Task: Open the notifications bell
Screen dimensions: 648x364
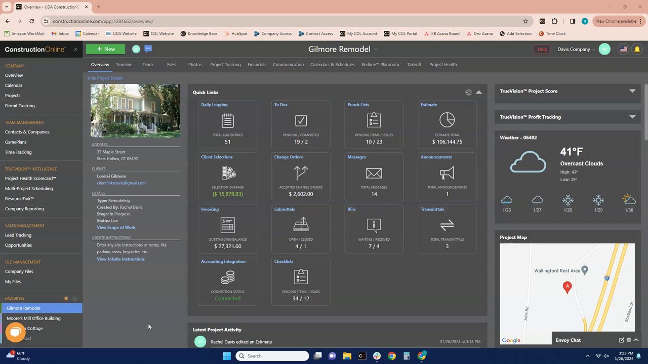Action: click(637, 49)
